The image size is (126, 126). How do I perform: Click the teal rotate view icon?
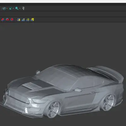(4, 9)
